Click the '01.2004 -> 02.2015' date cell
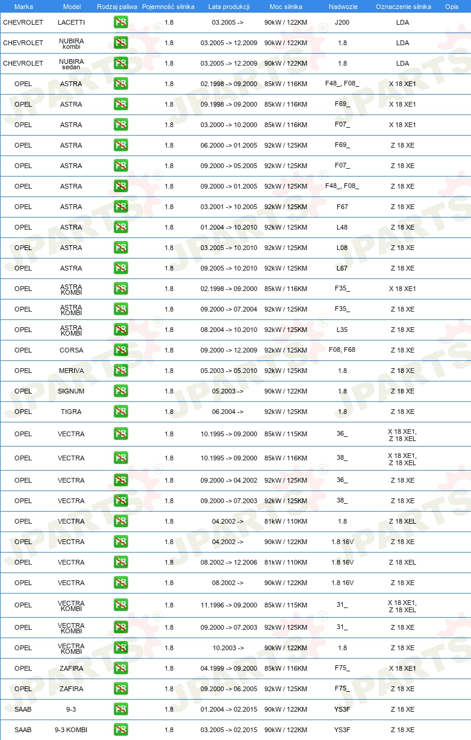Screen dimensions: 471x740 [229, 709]
